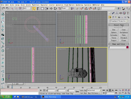Open the Modifiers menu
Image resolution: width=131 pixels, height=99 pixels.
(36, 5)
